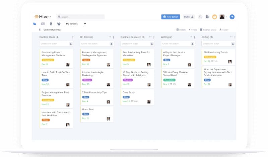Switch to the My actions tab

pyautogui.click(x=72, y=24)
